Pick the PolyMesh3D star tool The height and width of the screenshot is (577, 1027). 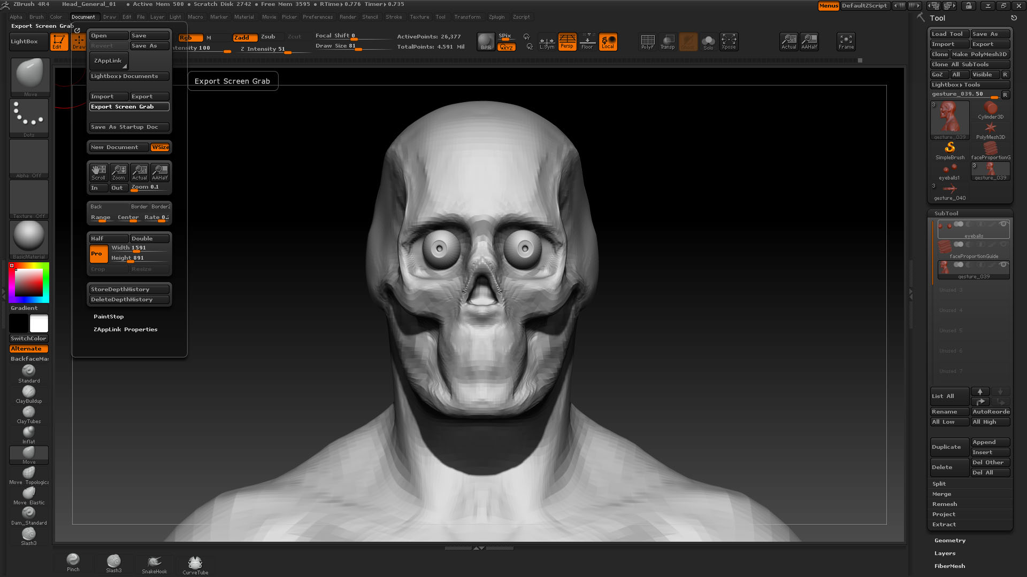tap(991, 131)
